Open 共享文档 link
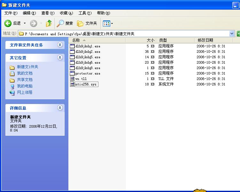240x192 pixels. click(25, 80)
